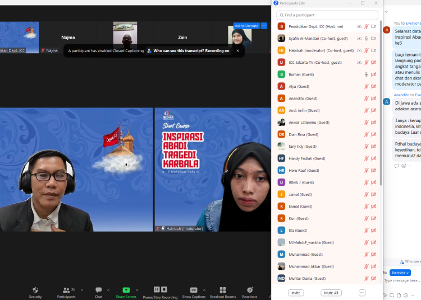
Task: Ask Burhan to start video
Action: coord(373,74)
